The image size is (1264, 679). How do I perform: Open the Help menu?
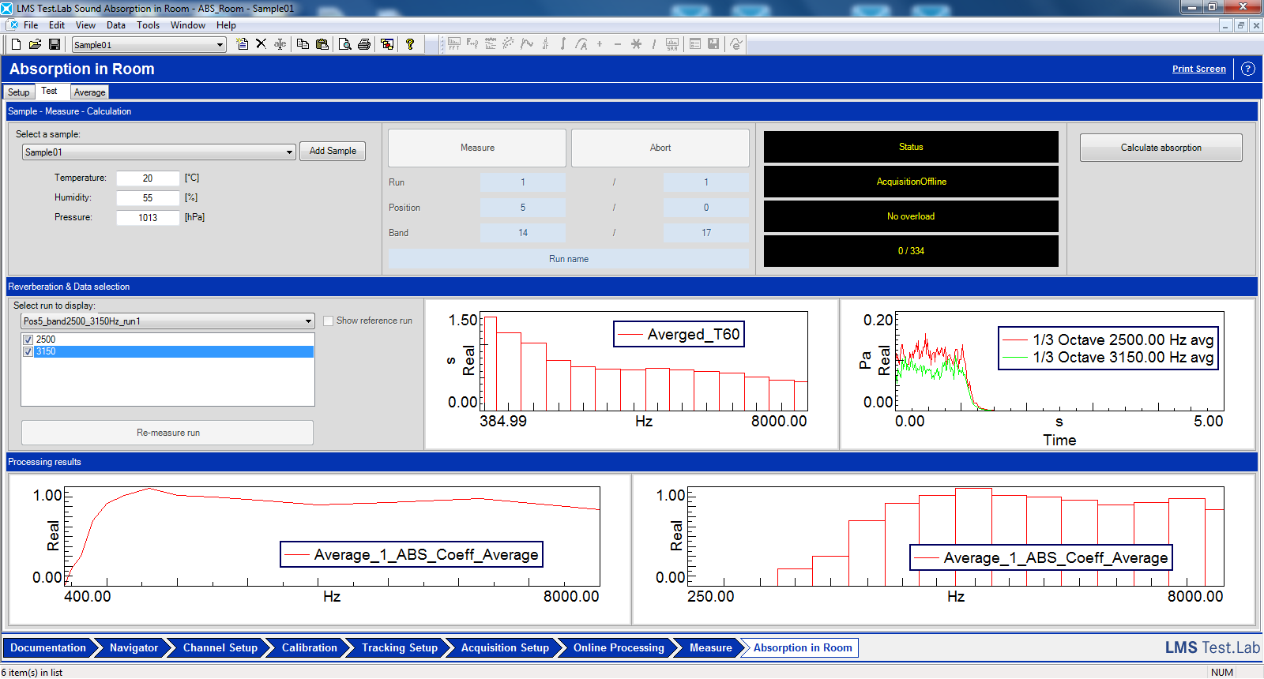pyautogui.click(x=226, y=25)
